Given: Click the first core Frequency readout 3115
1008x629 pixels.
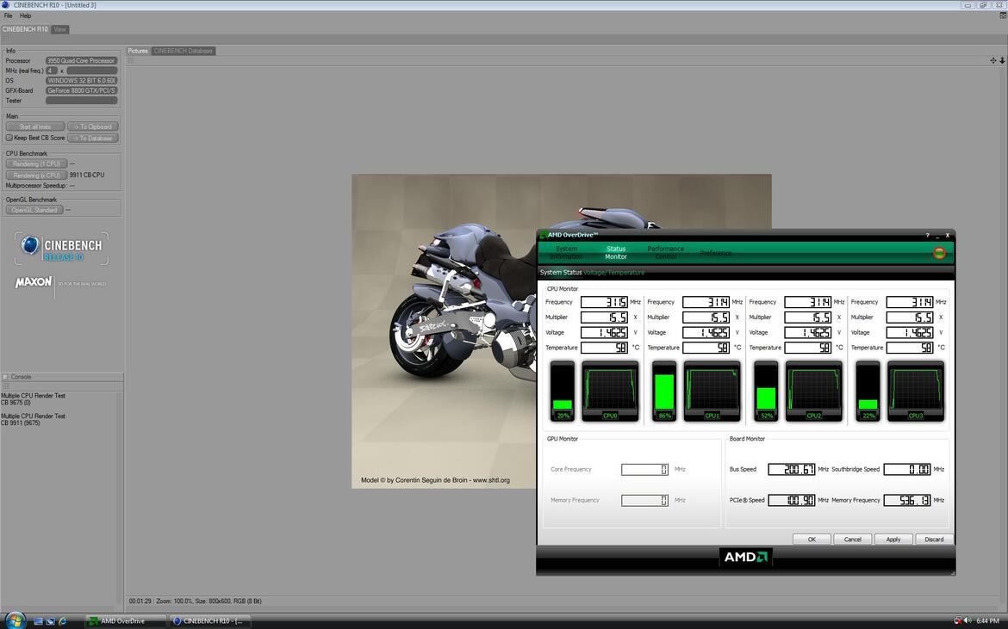Looking at the screenshot, I should pos(604,302).
